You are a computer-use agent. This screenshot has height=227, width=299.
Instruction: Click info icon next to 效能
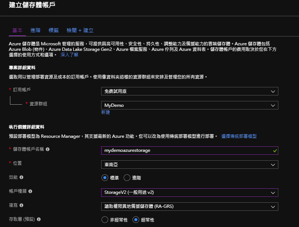[21, 177]
